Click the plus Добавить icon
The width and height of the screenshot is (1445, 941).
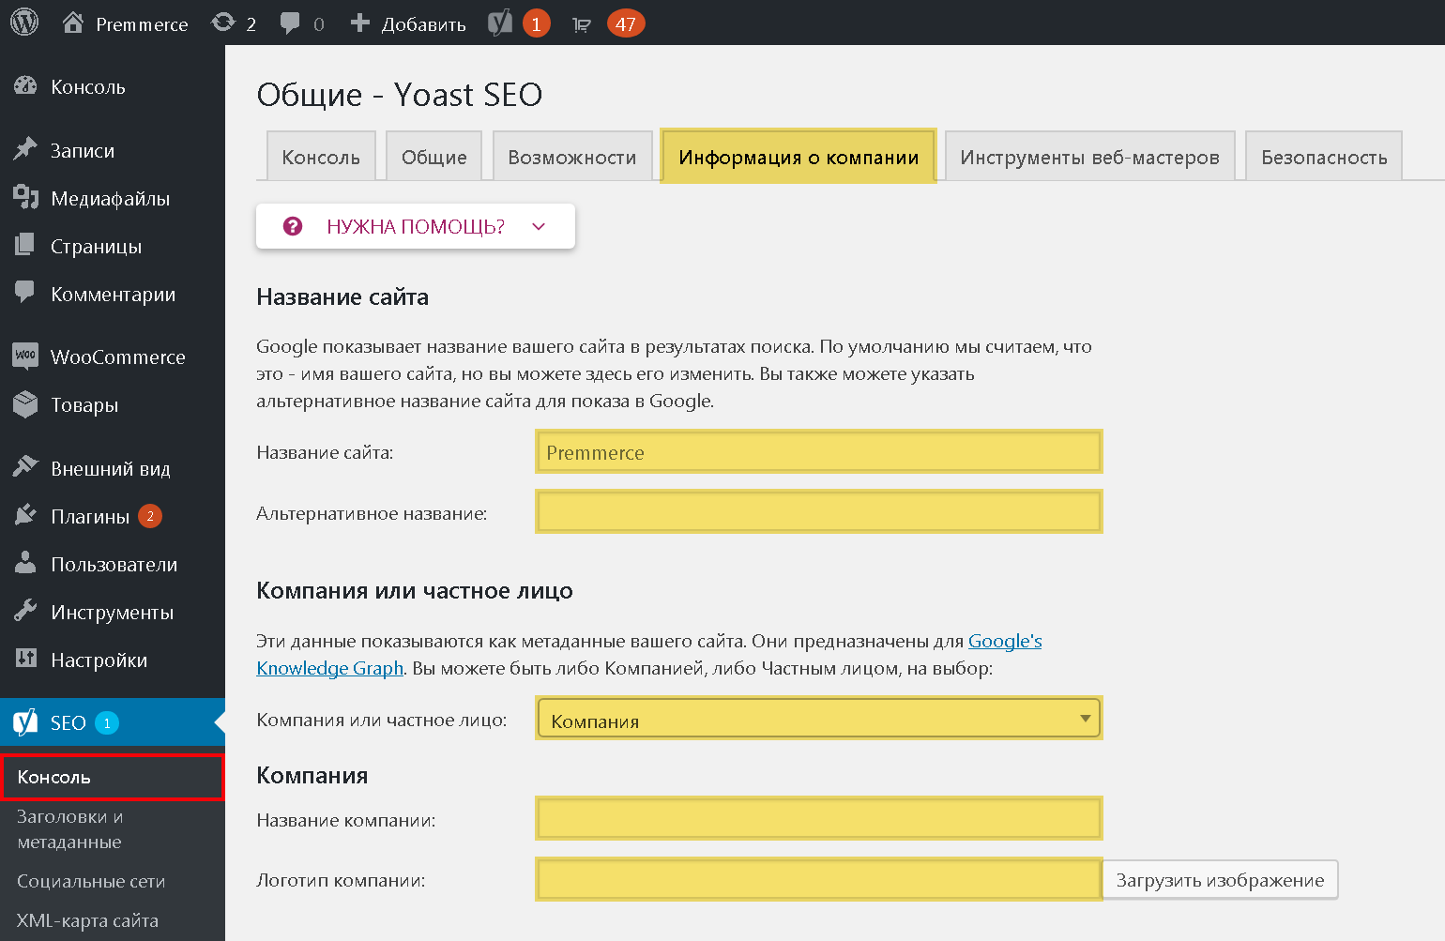[359, 23]
